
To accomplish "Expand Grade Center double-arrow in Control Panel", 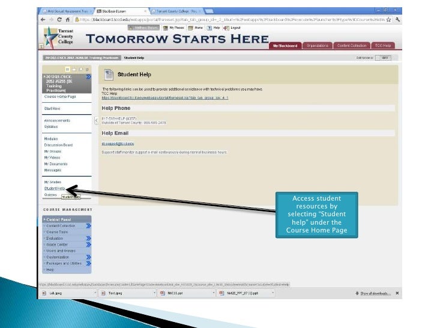I will tap(89, 244).
